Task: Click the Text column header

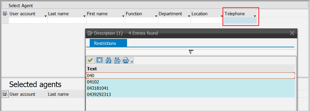Action: 190,69
